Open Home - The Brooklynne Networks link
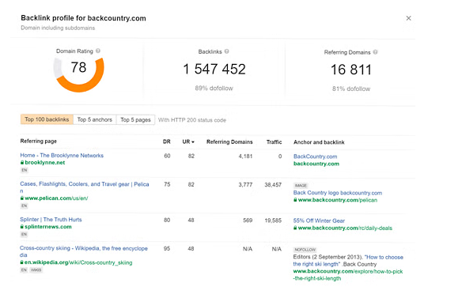The width and height of the screenshot is (462, 298). coord(62,155)
